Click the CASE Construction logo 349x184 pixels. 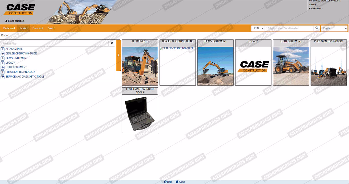coord(19,9)
